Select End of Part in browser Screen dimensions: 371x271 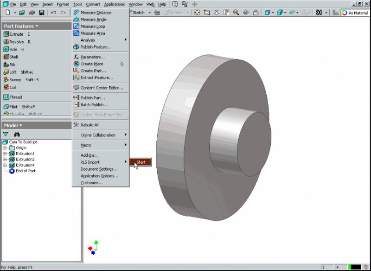22,171
